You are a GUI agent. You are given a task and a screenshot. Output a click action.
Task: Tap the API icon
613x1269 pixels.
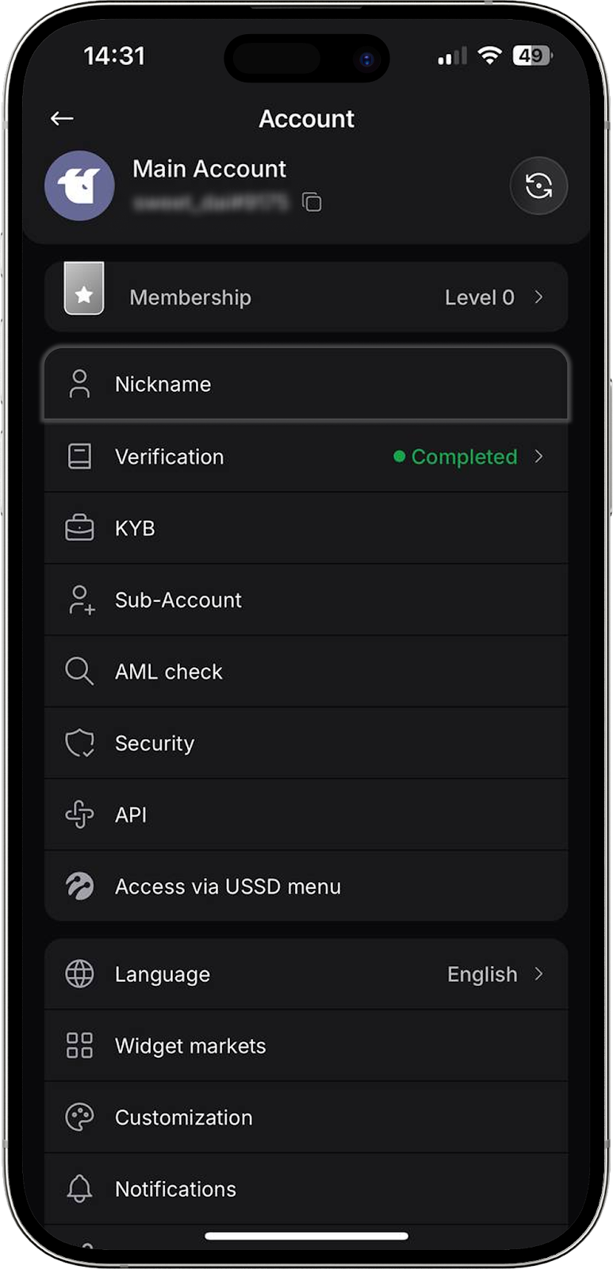pyautogui.click(x=79, y=815)
